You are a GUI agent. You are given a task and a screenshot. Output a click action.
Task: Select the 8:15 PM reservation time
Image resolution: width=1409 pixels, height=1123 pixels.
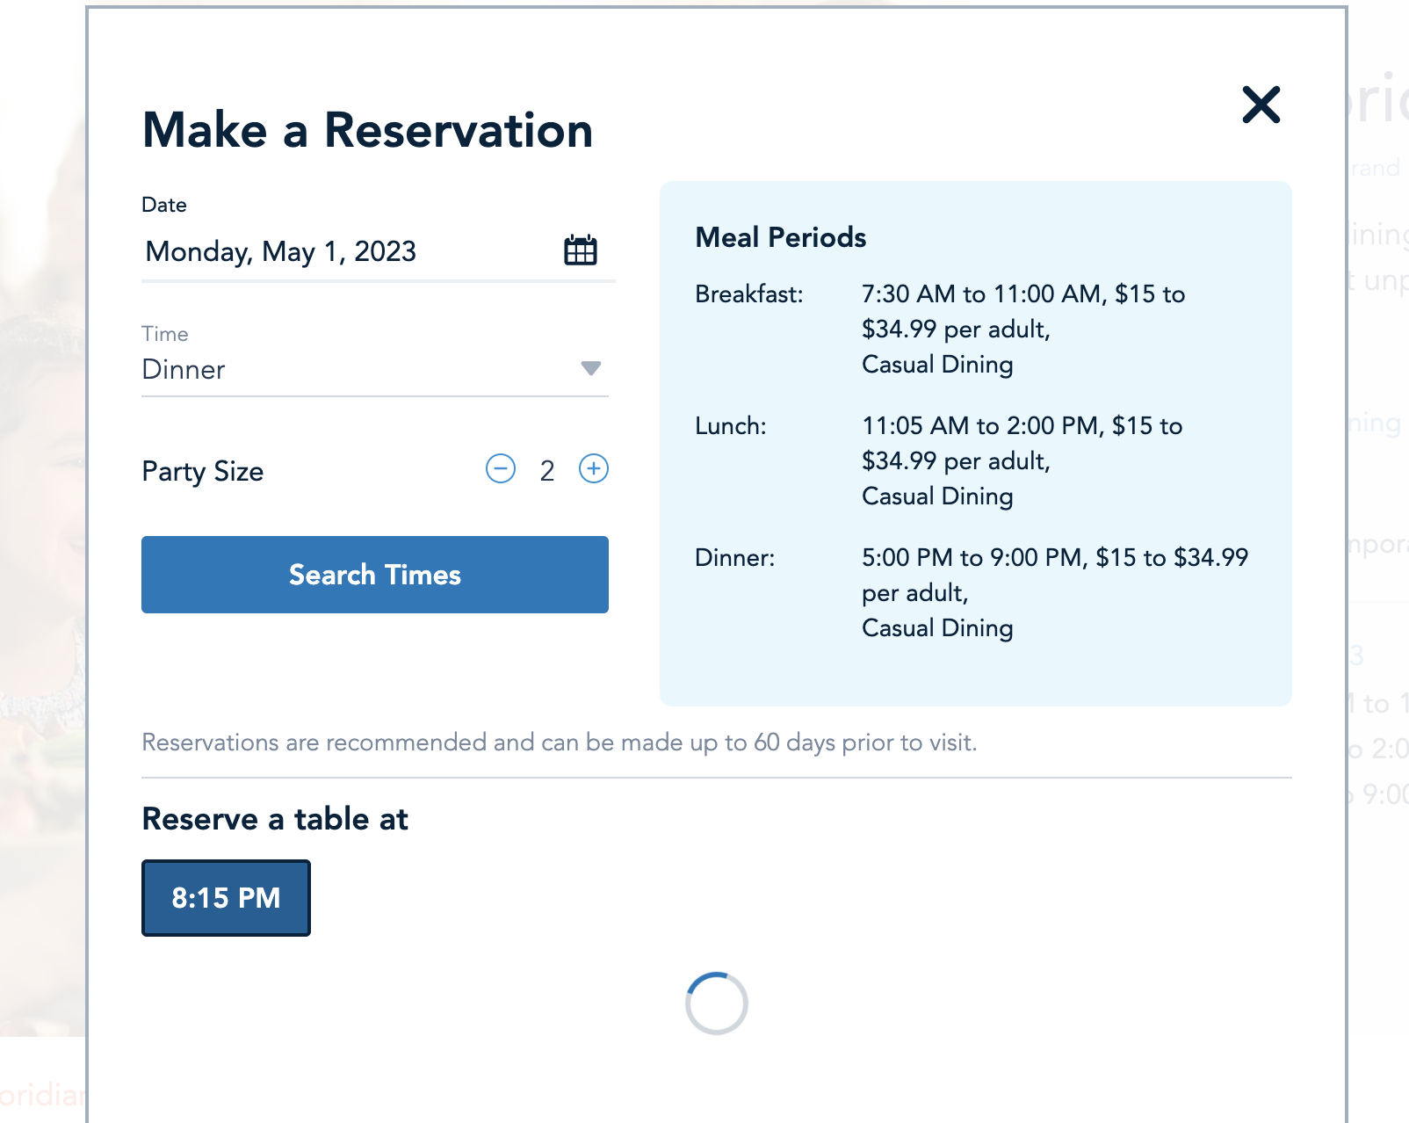226,898
